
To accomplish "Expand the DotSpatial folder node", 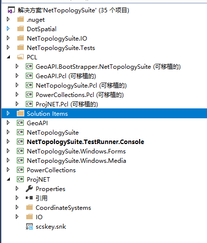I will point(8,29).
